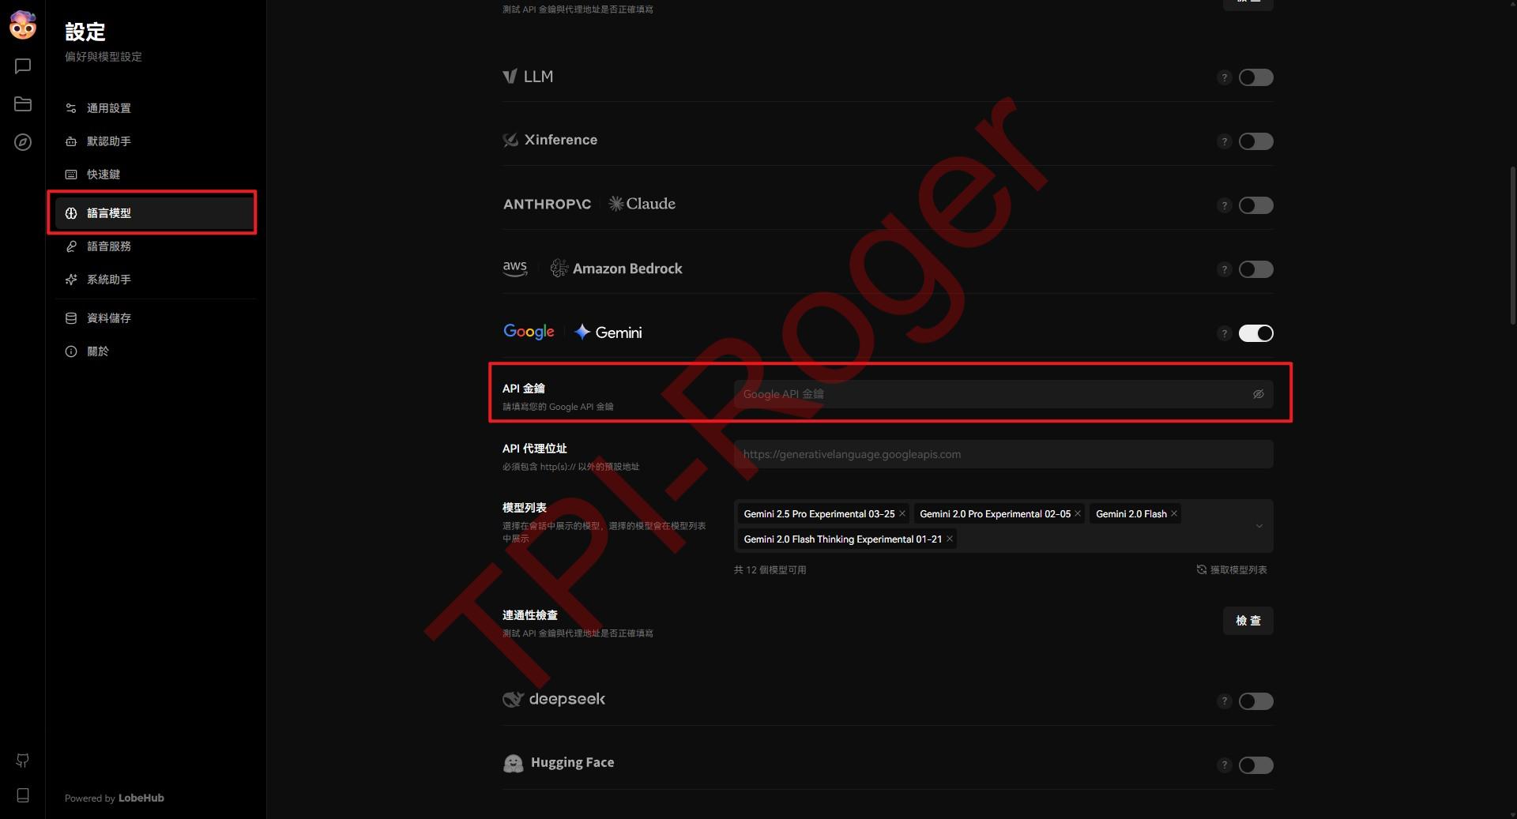Click the page vertical scrollbar
1517x819 pixels.
point(1512,245)
